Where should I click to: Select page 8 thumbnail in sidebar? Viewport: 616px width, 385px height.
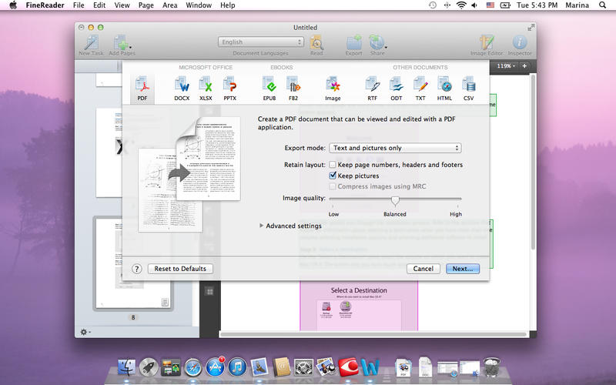[133, 263]
